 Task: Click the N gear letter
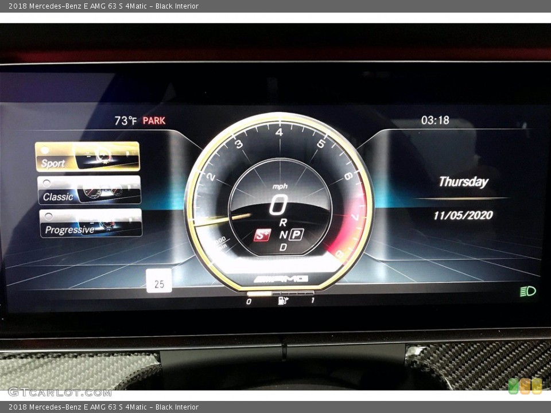coord(283,235)
